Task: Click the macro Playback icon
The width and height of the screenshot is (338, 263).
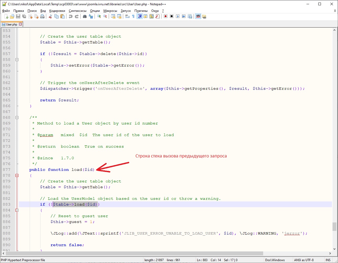Action: click(178, 16)
